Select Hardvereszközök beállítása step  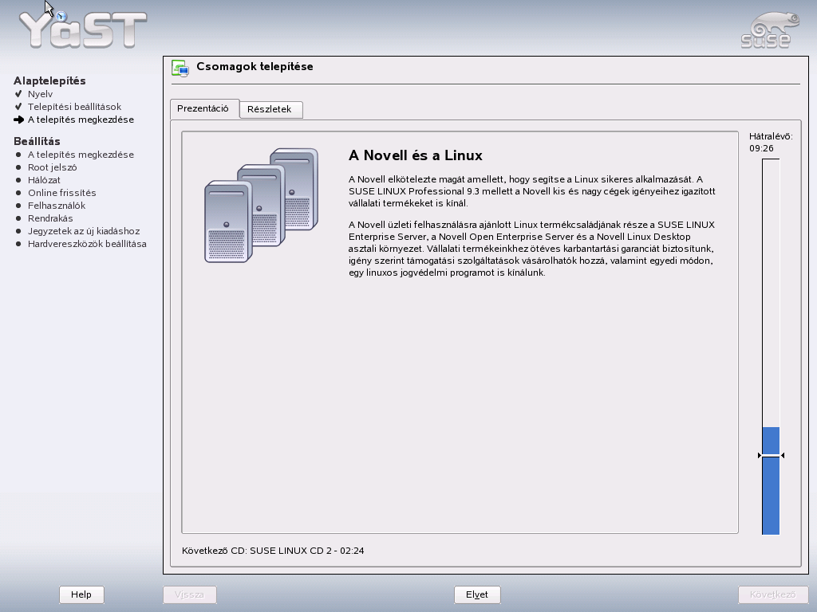tap(87, 244)
